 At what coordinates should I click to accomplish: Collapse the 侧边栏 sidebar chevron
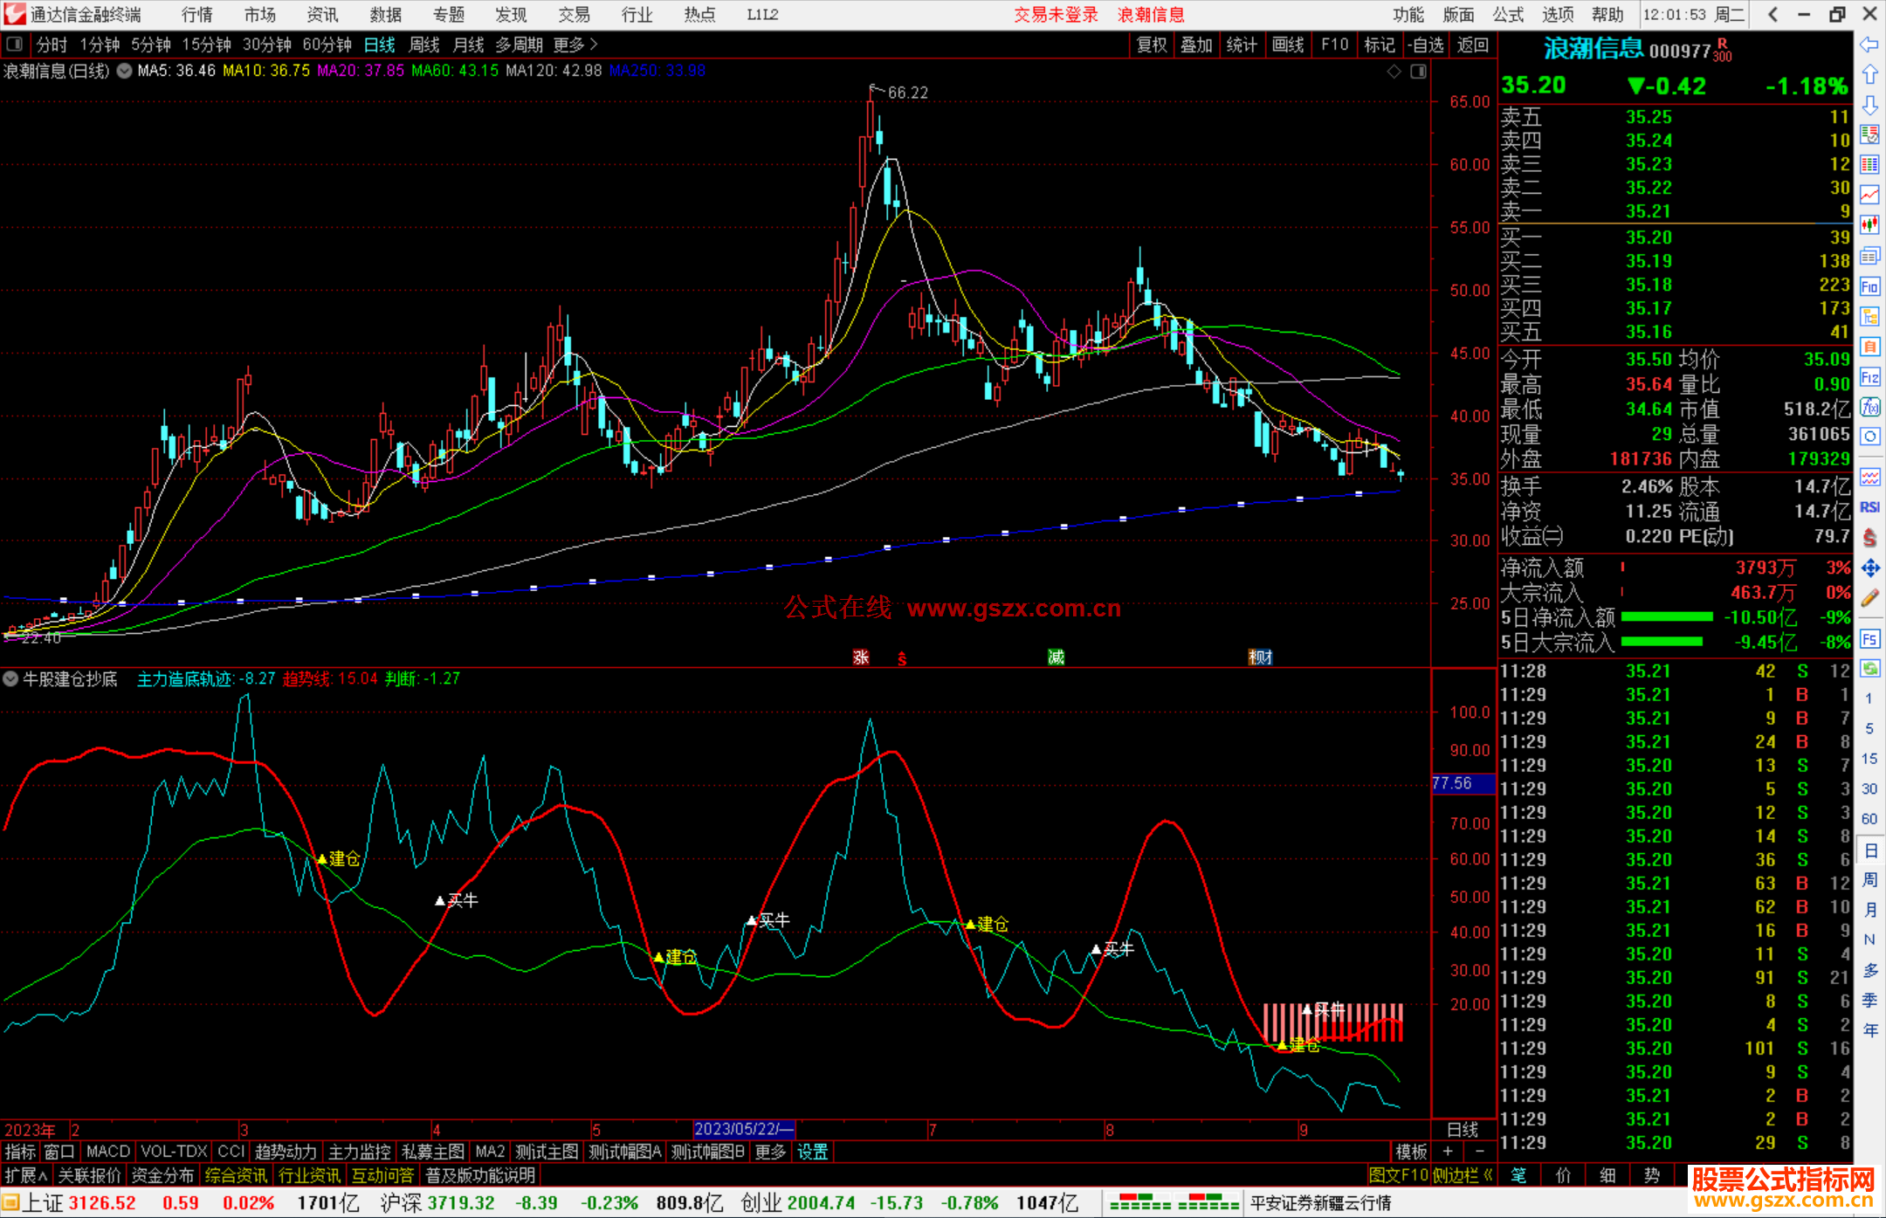[1488, 1175]
